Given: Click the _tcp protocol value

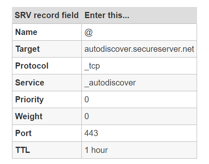Looking at the screenshot, I should coord(92,66).
